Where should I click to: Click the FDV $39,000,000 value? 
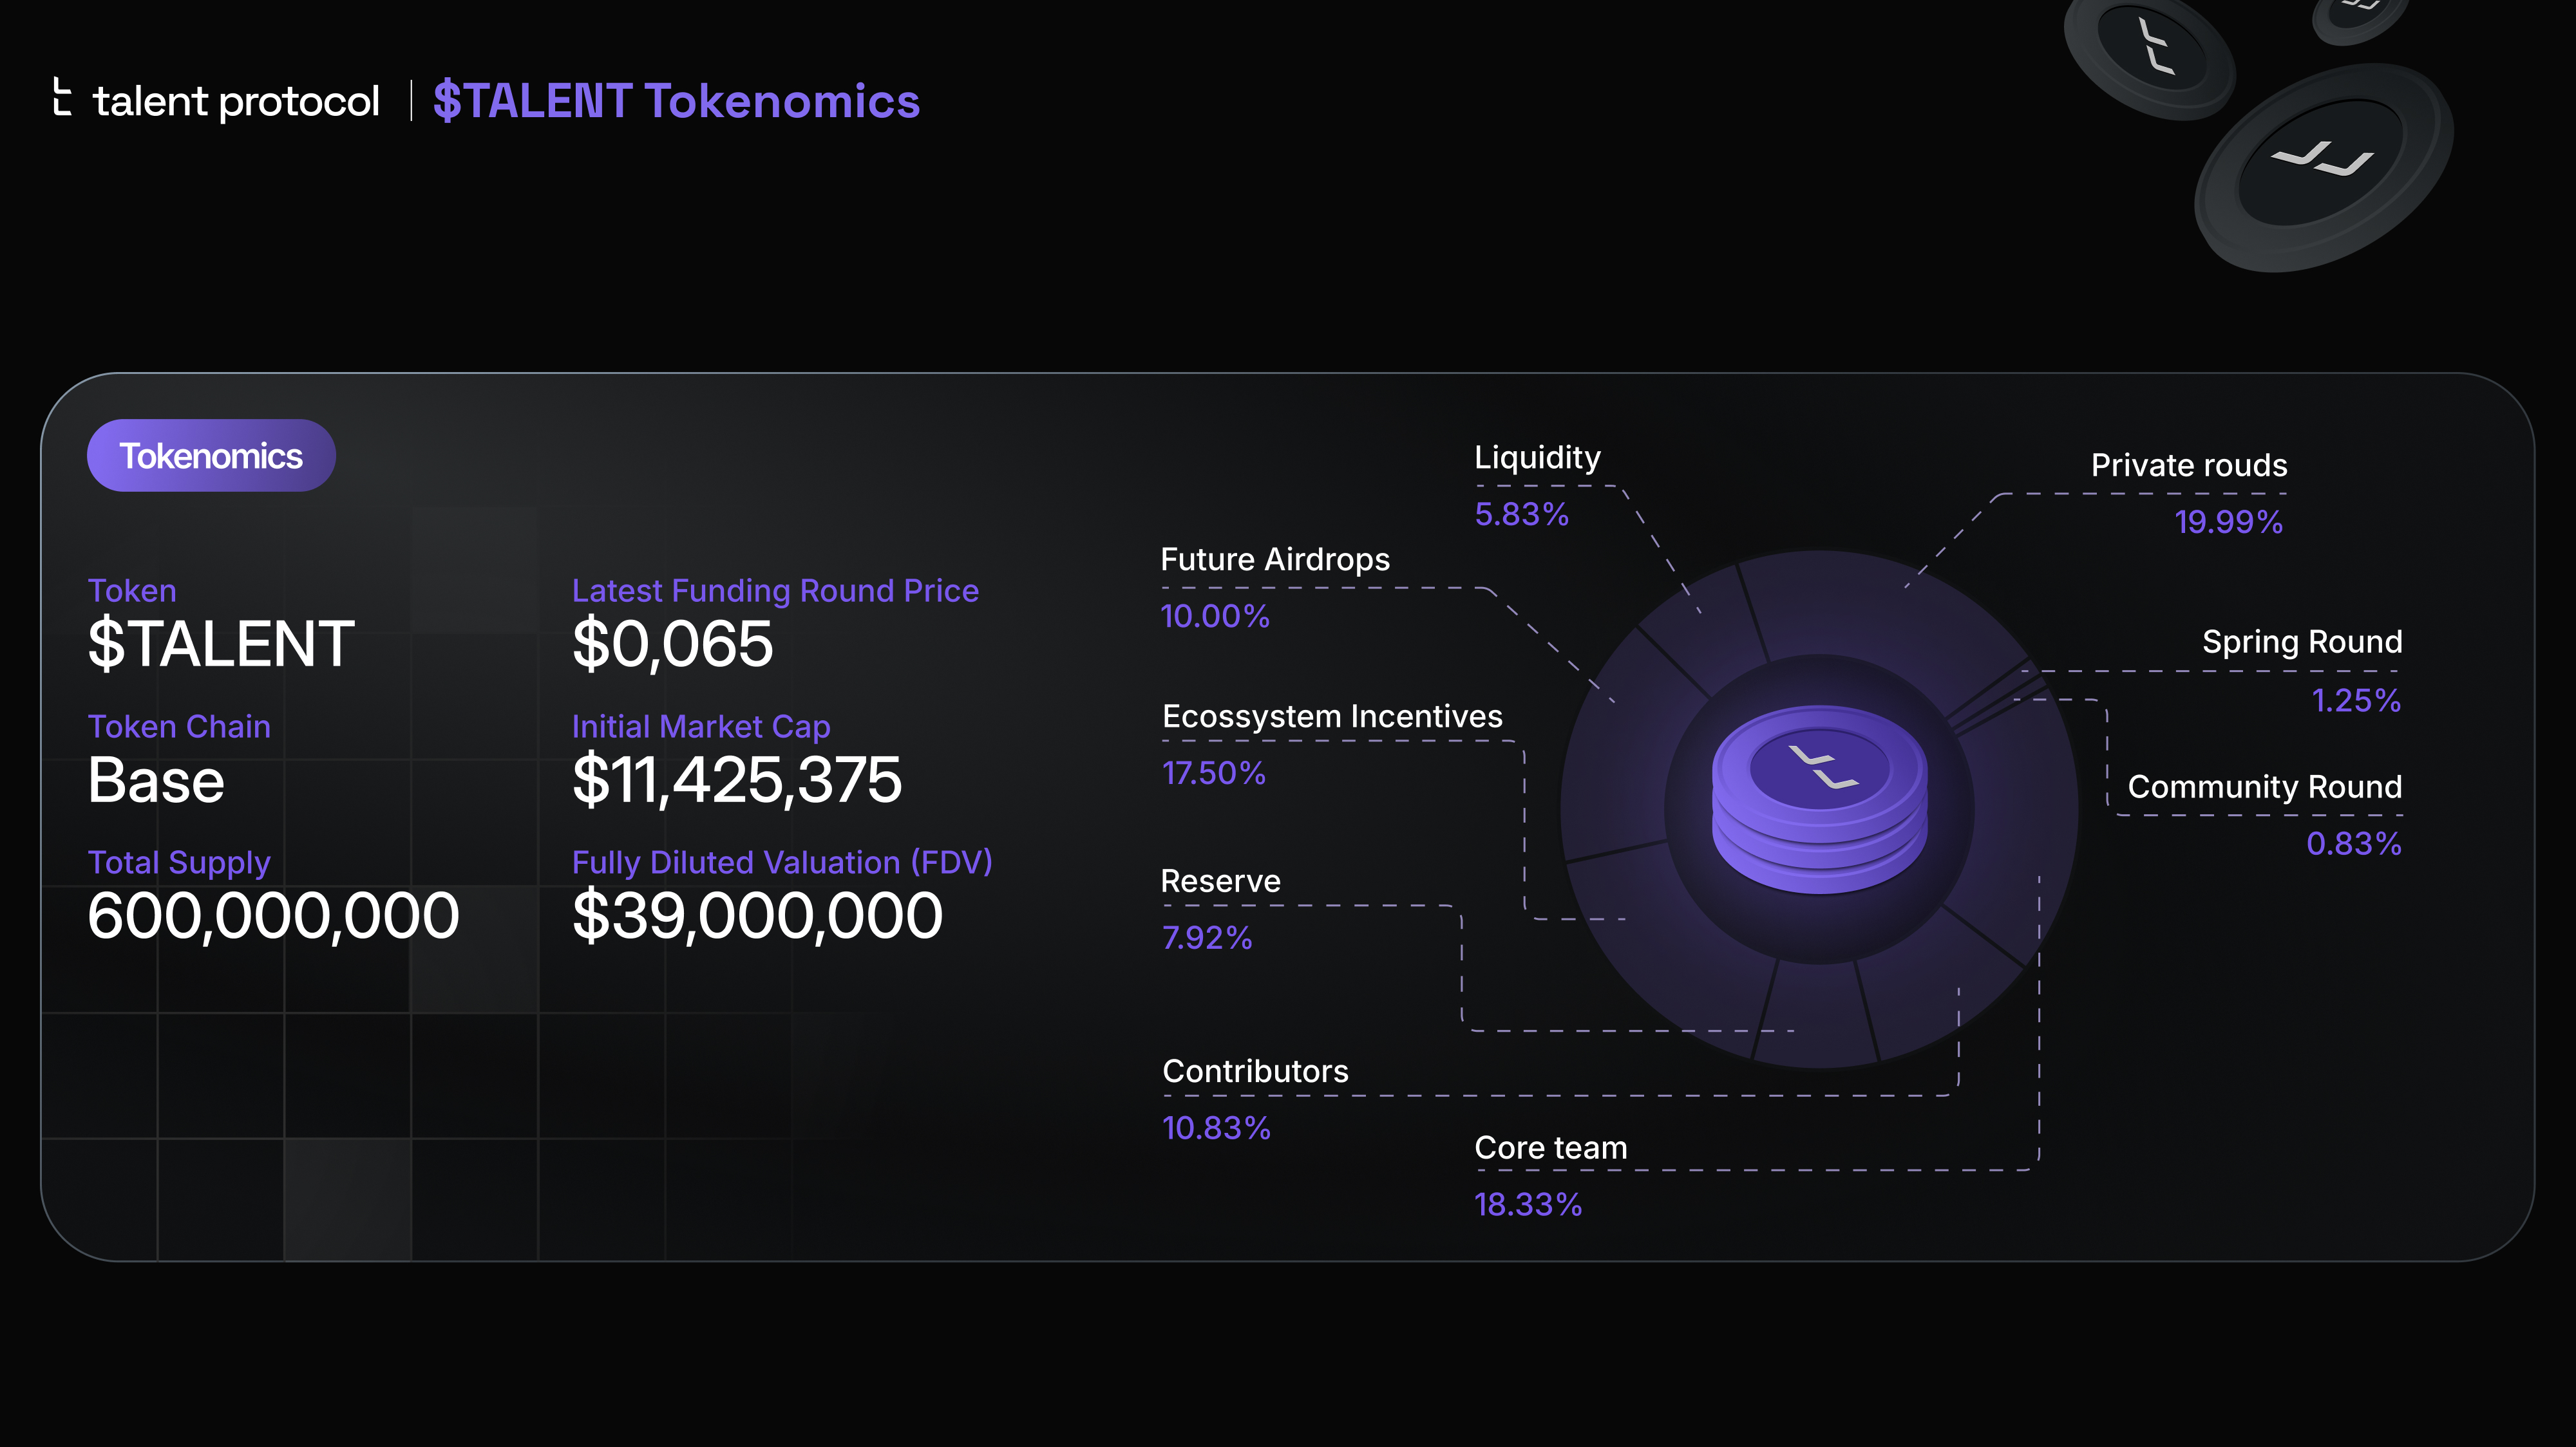pos(757,915)
